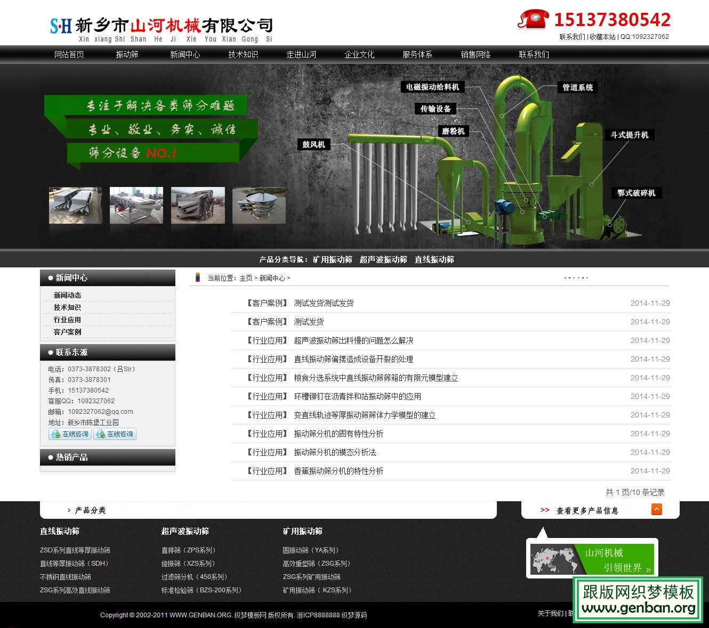Click the red >> icon before 查看更多产品信息
Screen dimensions: 709x628
click(x=544, y=510)
